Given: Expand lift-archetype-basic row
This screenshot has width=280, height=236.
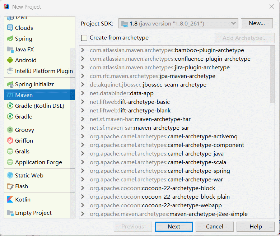Looking at the screenshot, I should (x=83, y=102).
